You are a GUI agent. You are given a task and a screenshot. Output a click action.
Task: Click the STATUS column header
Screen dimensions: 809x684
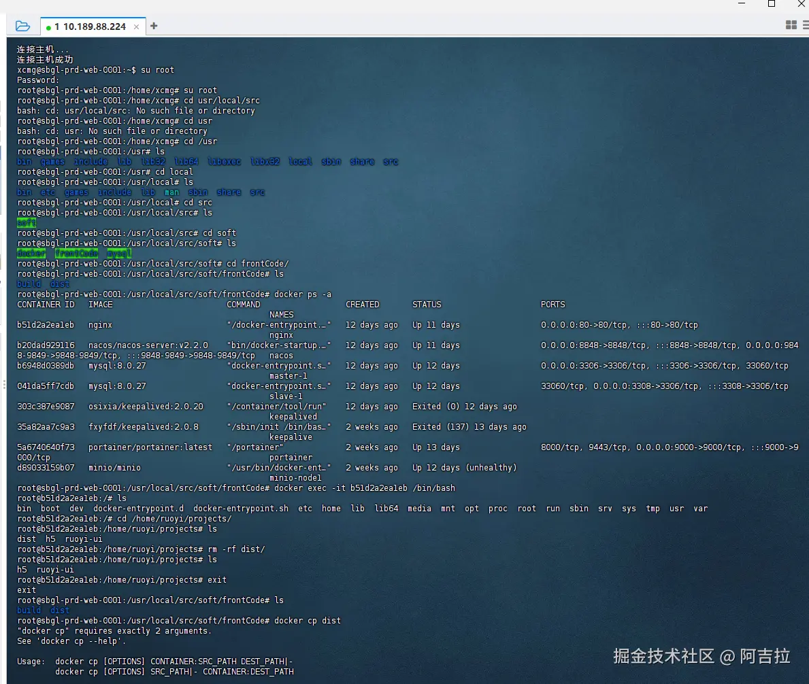click(x=427, y=305)
